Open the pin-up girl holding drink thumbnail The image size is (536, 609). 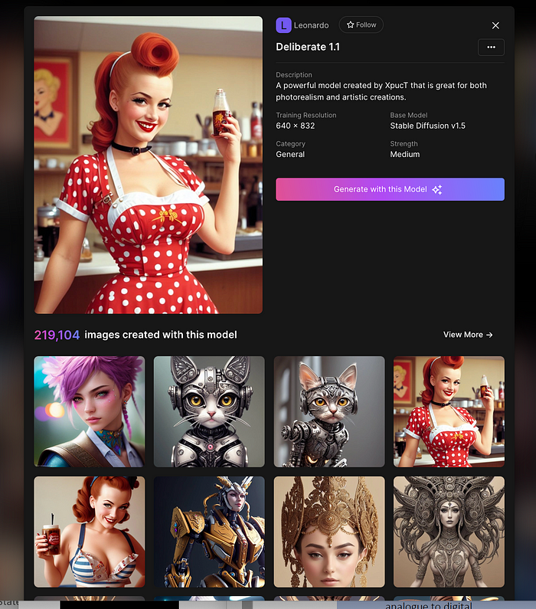[x=90, y=532]
